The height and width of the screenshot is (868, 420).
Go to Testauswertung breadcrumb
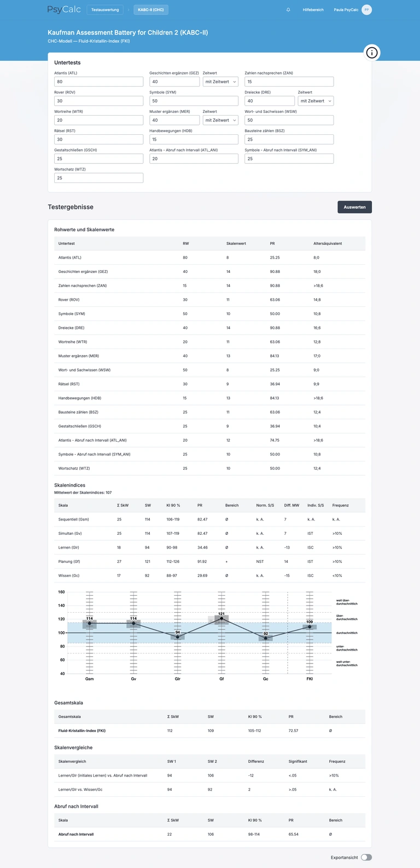click(105, 10)
